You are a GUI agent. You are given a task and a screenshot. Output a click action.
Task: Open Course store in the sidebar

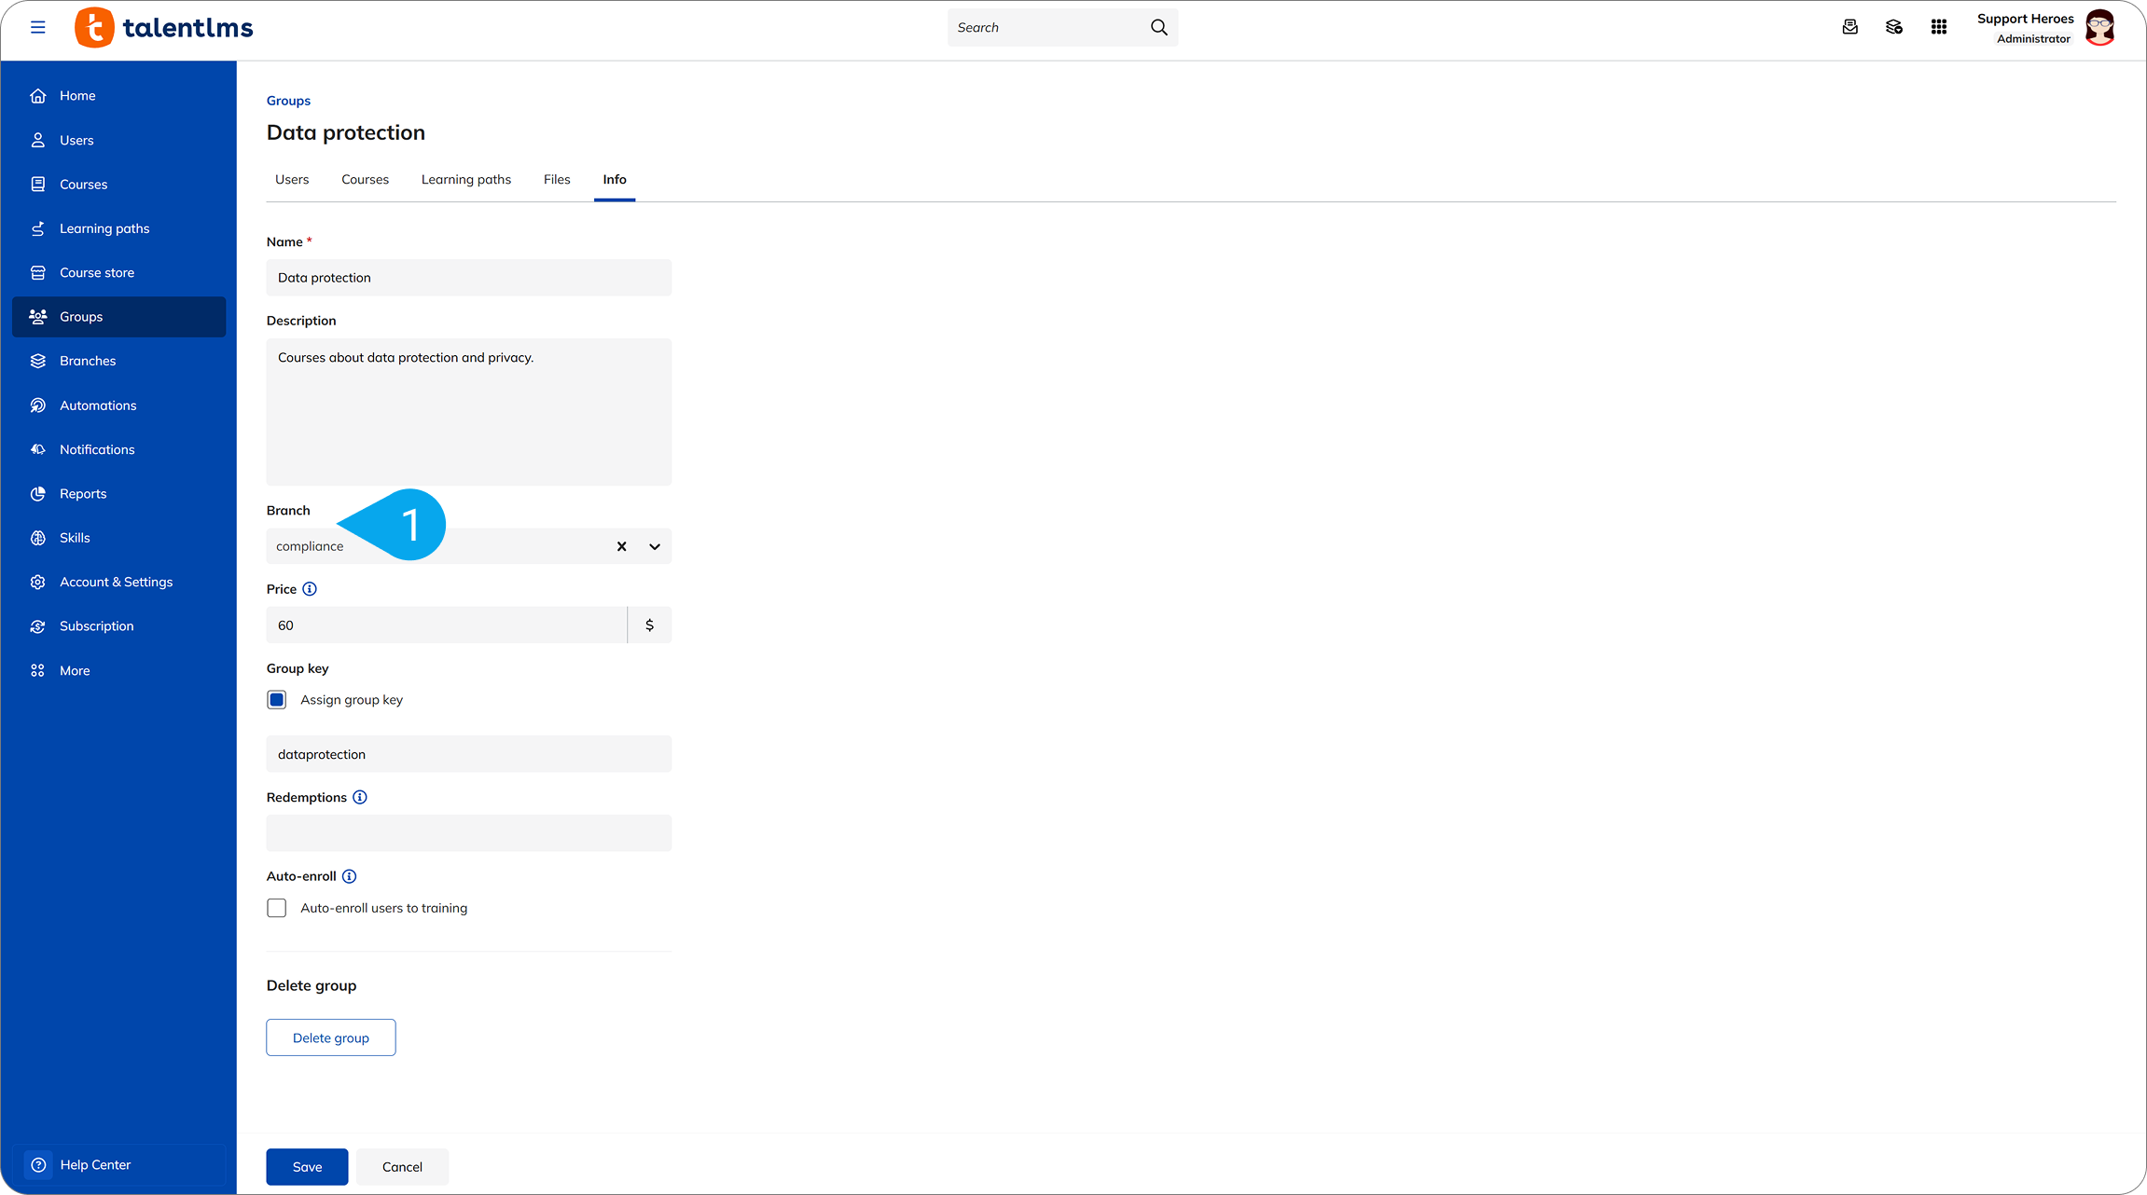click(119, 273)
